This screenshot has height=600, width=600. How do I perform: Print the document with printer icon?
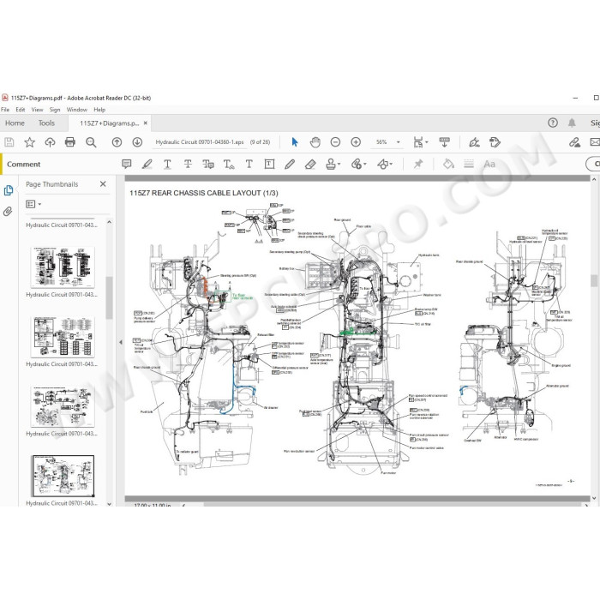point(70,142)
